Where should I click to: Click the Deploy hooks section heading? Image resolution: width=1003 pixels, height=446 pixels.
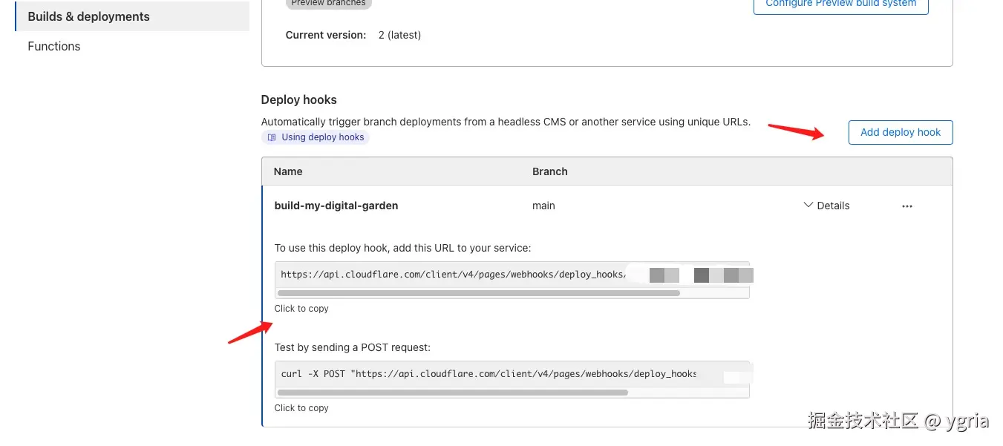point(298,99)
